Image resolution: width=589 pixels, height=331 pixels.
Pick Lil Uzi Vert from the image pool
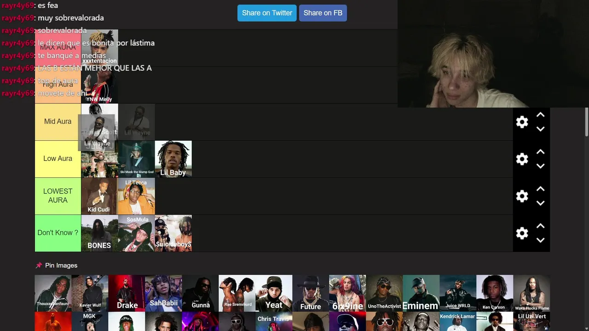click(x=531, y=321)
